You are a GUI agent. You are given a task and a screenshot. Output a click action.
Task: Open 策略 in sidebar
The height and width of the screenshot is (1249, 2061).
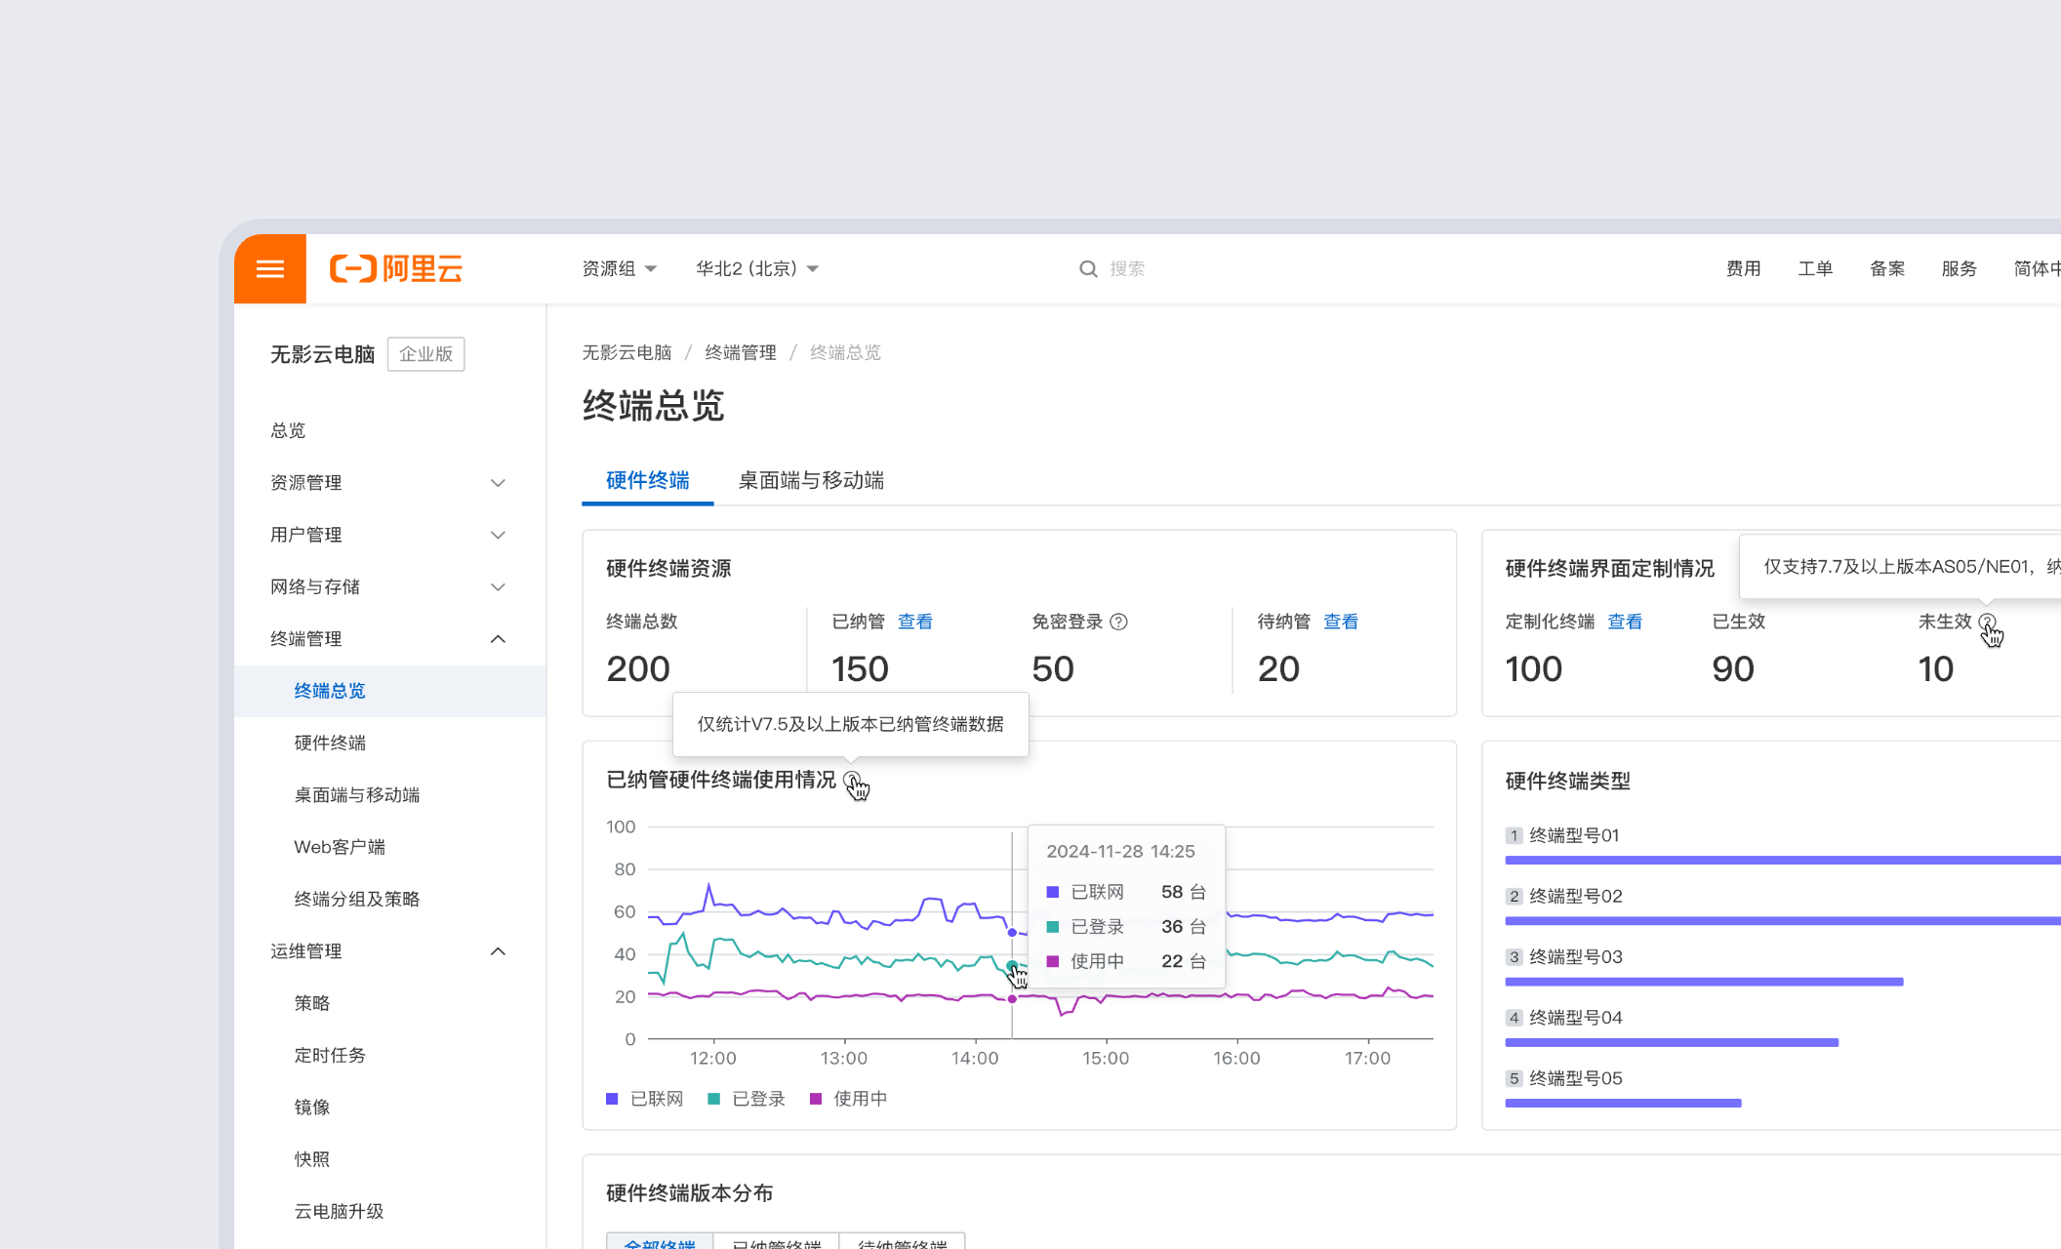click(x=389, y=1003)
